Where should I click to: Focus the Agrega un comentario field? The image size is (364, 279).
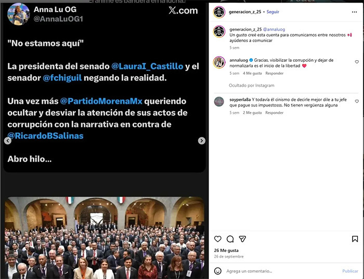[x=282, y=271]
